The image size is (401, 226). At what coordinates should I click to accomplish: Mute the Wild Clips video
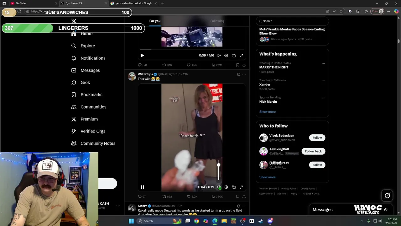(x=219, y=187)
